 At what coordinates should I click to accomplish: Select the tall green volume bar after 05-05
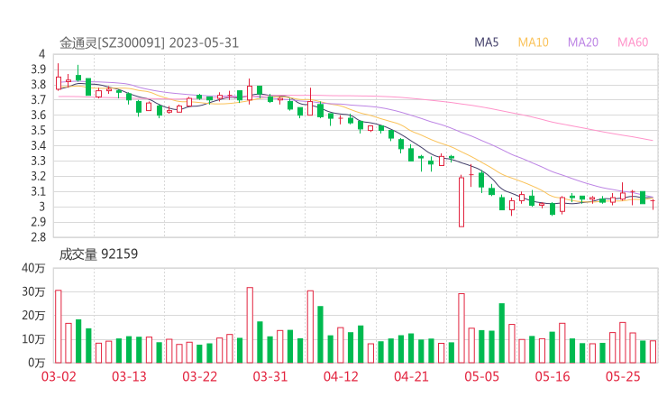click(502, 333)
